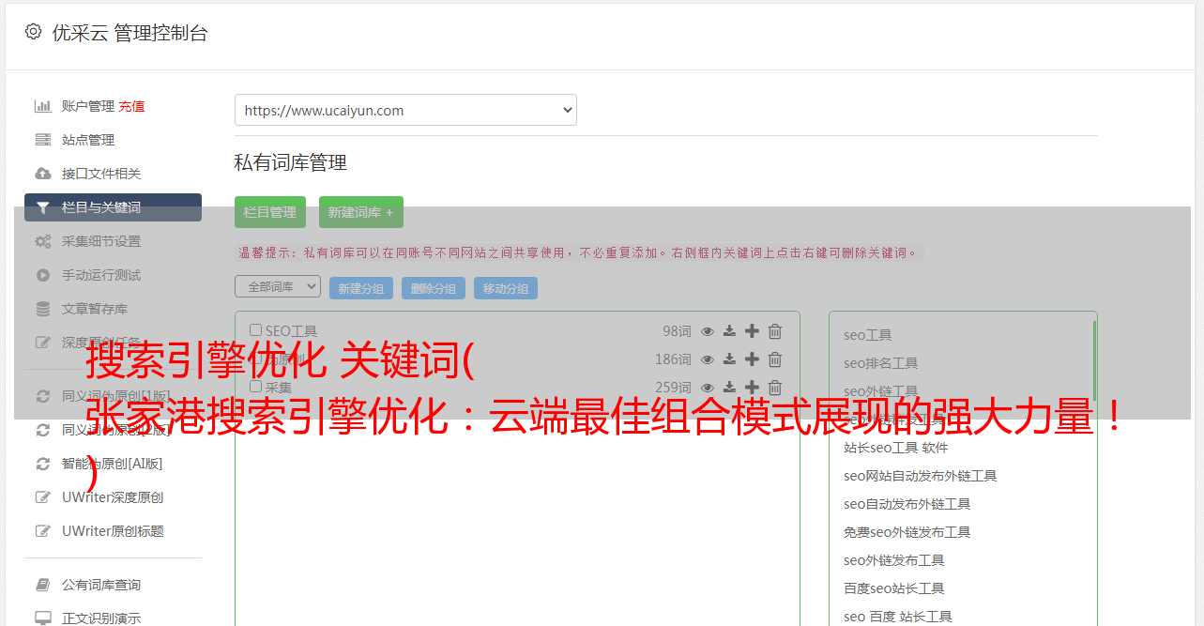This screenshot has width=1204, height=626.
Task: Click the refresh icon beside 智能伪原创[AI版]
Action: click(x=42, y=464)
